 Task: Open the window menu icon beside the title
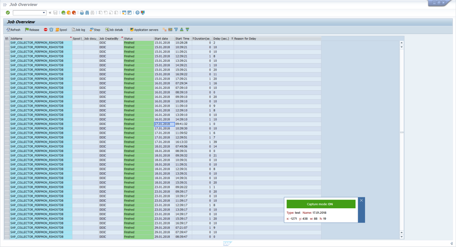coord(5,4)
